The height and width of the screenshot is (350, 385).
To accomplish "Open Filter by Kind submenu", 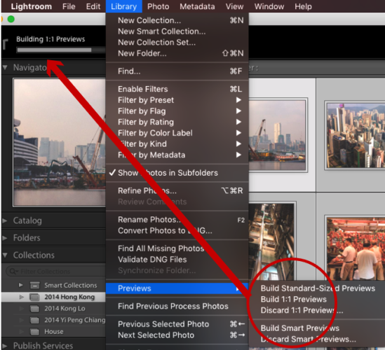I will pos(177,144).
